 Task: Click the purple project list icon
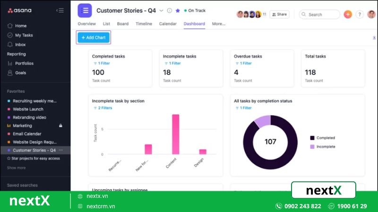click(x=85, y=10)
